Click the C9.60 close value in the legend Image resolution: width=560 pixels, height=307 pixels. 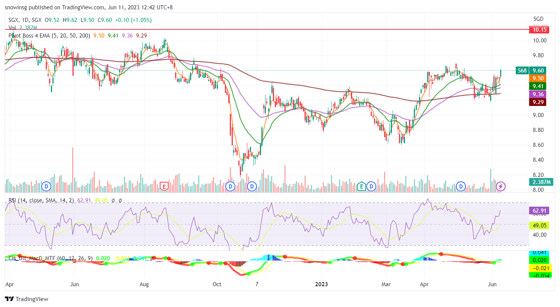(x=104, y=20)
